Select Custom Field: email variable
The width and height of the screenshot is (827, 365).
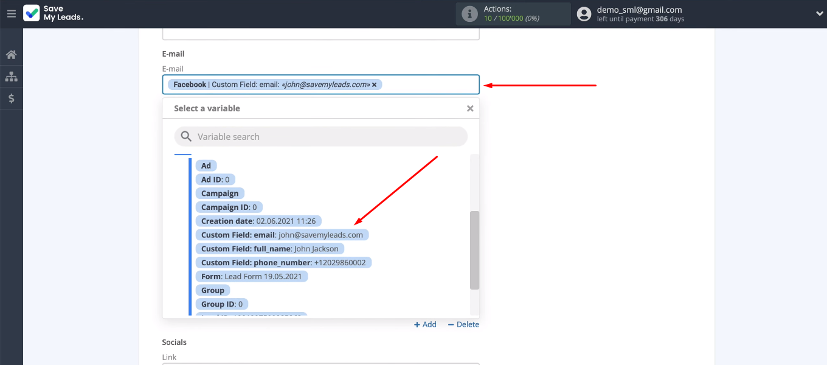point(282,235)
